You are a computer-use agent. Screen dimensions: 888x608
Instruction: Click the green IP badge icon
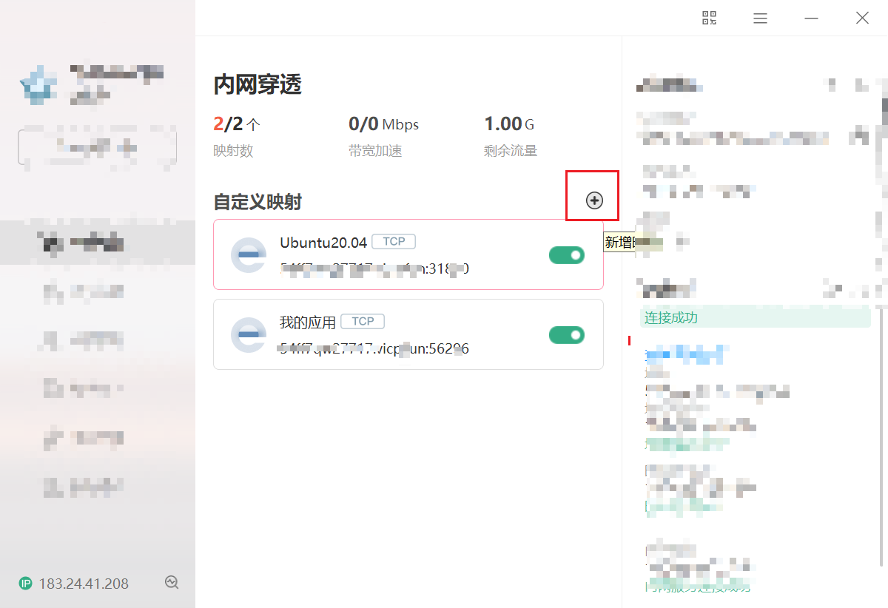pyautogui.click(x=26, y=582)
